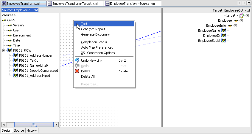The image size is (252, 134).
Task: Click source panel scroll right arrow
Action: pyautogui.click(x=56, y=125)
